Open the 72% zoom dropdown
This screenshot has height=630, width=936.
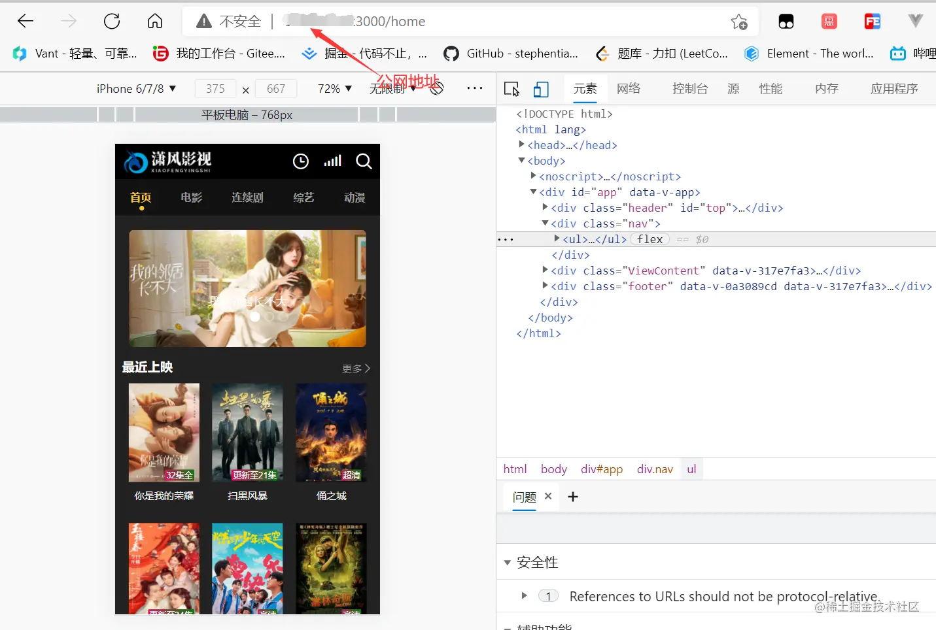tap(335, 88)
